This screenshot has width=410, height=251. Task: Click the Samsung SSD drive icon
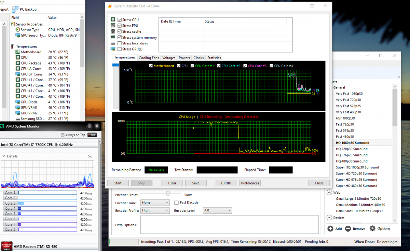click(18, 119)
